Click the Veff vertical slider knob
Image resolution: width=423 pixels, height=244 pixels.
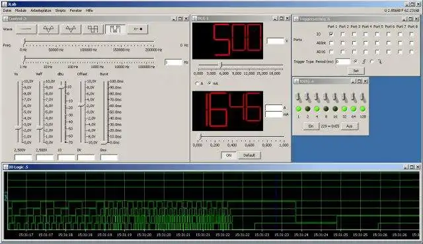coord(40,128)
